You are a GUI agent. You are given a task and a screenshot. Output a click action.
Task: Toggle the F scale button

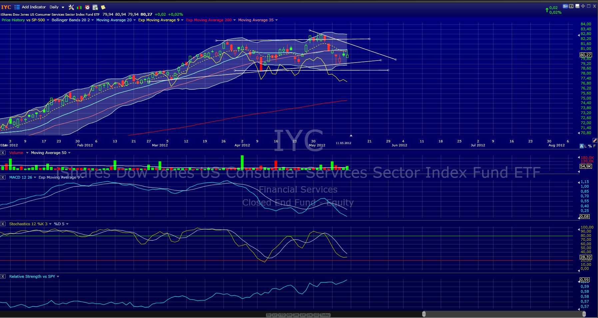point(594,146)
